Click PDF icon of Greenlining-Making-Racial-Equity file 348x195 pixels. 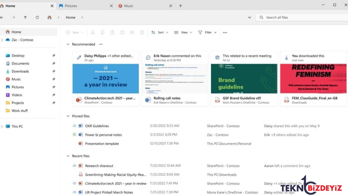coord(80,175)
